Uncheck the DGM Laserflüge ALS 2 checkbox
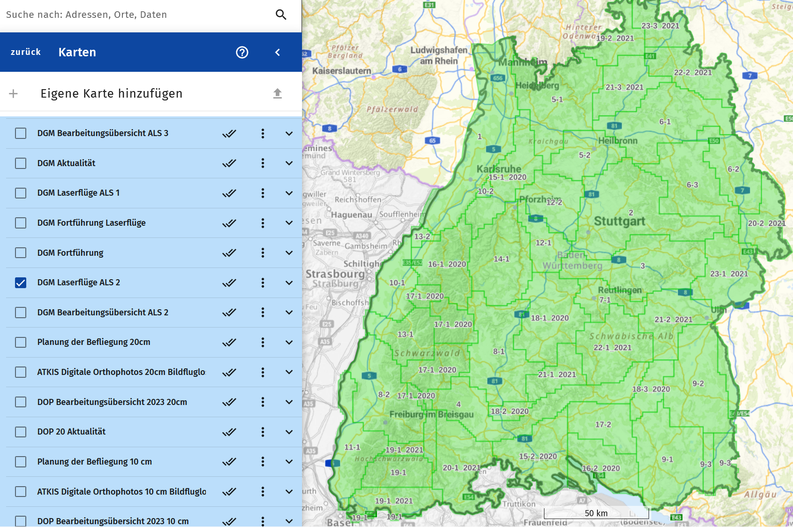Image resolution: width=793 pixels, height=527 pixels. click(x=21, y=283)
